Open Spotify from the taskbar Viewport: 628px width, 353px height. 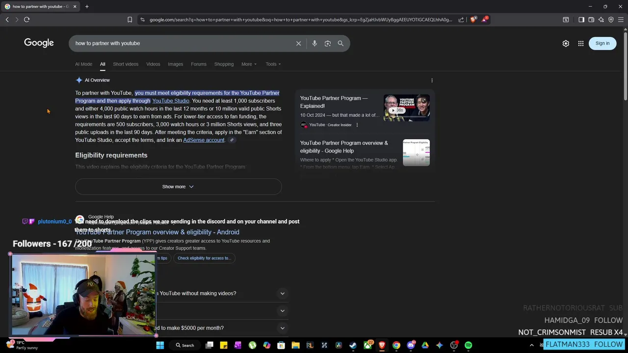pos(468,345)
